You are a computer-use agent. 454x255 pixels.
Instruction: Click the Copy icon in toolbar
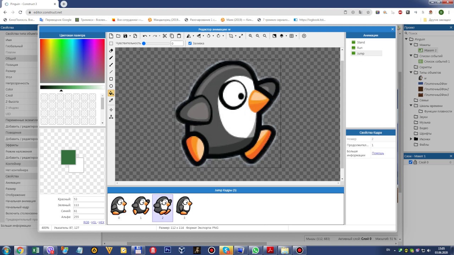[x=172, y=36]
